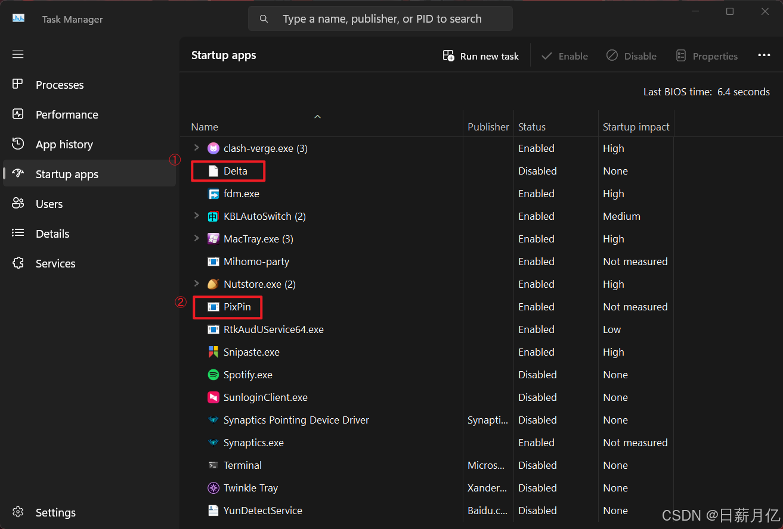This screenshot has height=529, width=783.
Task: Click the App history clock icon
Action: [x=18, y=144]
